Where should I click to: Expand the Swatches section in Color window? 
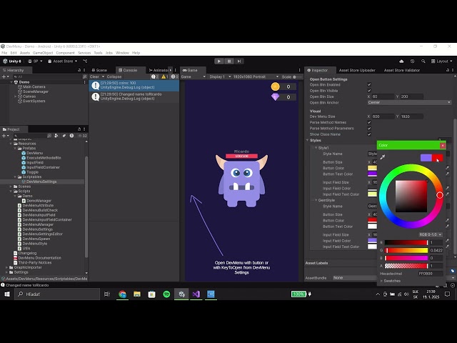(x=381, y=281)
